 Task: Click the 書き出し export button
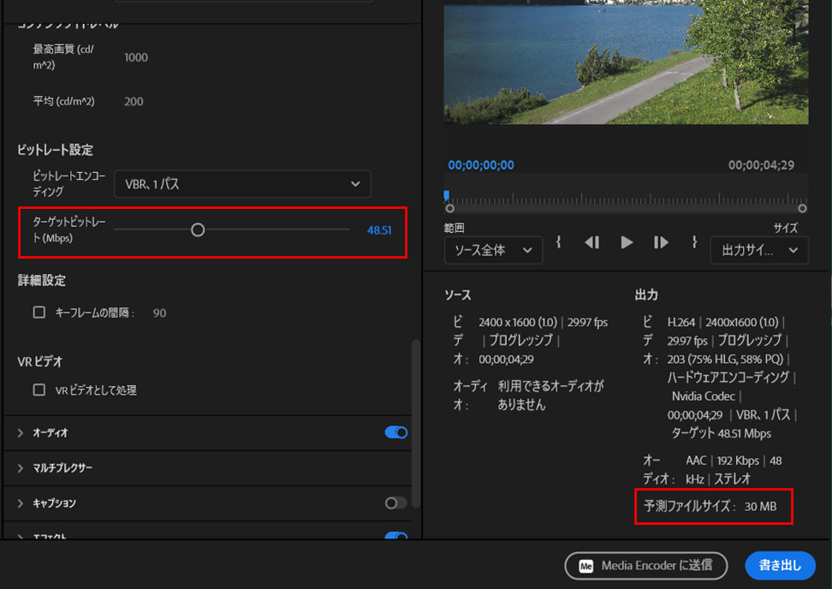(780, 566)
